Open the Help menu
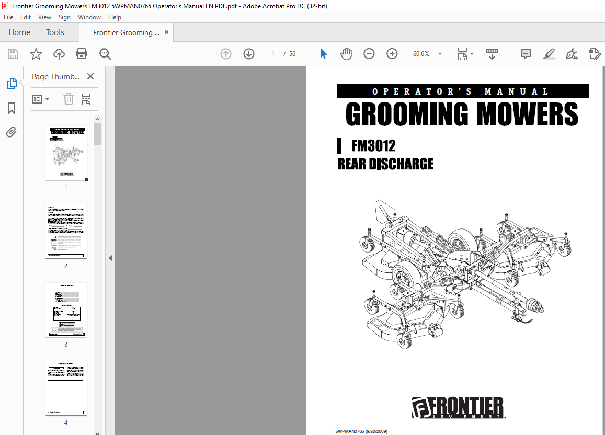 [115, 17]
